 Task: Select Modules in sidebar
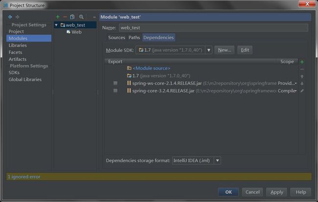point(29,38)
